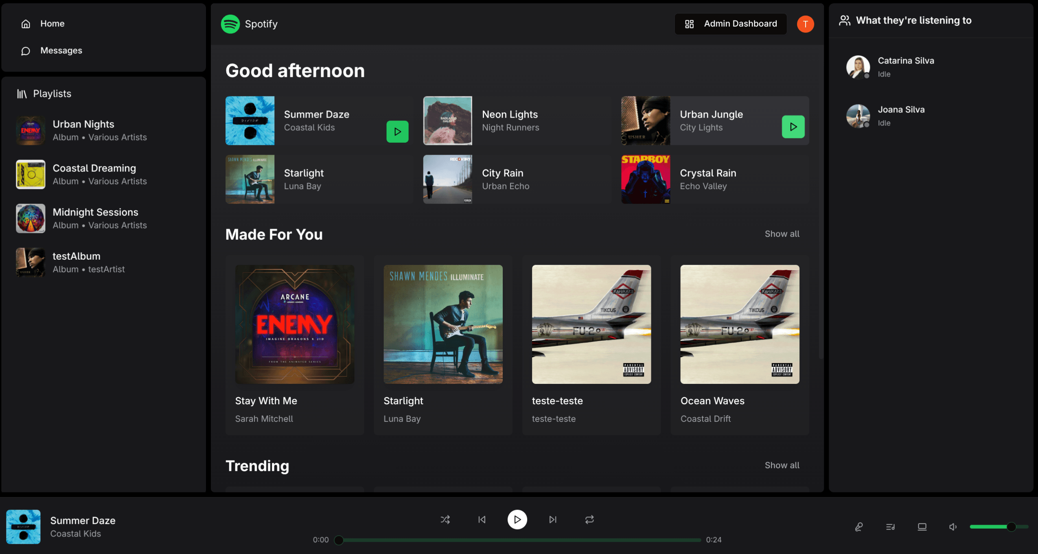
Task: Play the Urban Jungle track
Action: (793, 127)
